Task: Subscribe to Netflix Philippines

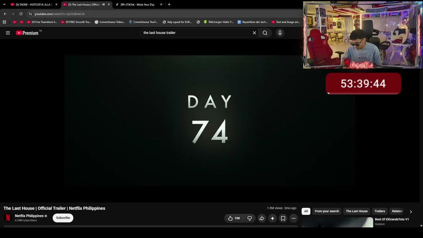Action: pos(63,218)
